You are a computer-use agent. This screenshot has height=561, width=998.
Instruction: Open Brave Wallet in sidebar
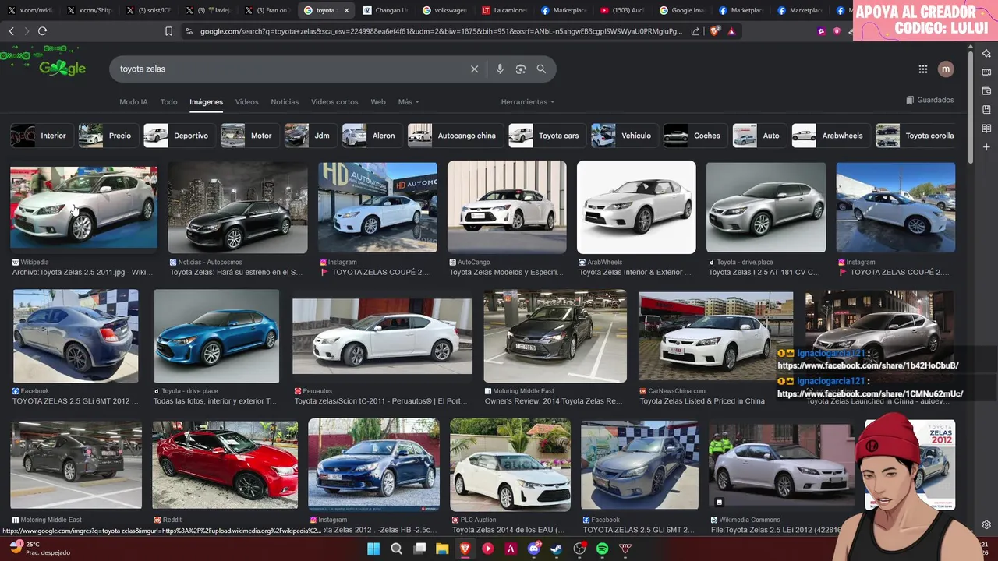986,91
